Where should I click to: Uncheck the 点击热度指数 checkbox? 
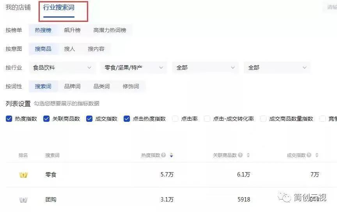127,119
